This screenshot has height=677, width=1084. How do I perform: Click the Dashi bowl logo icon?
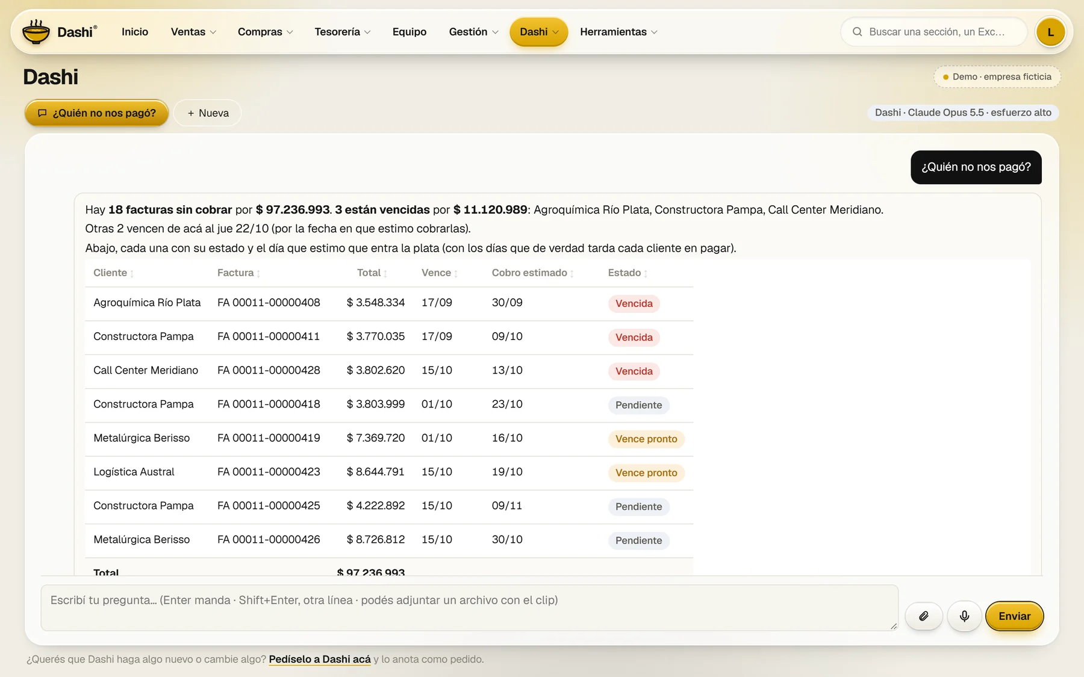(36, 32)
